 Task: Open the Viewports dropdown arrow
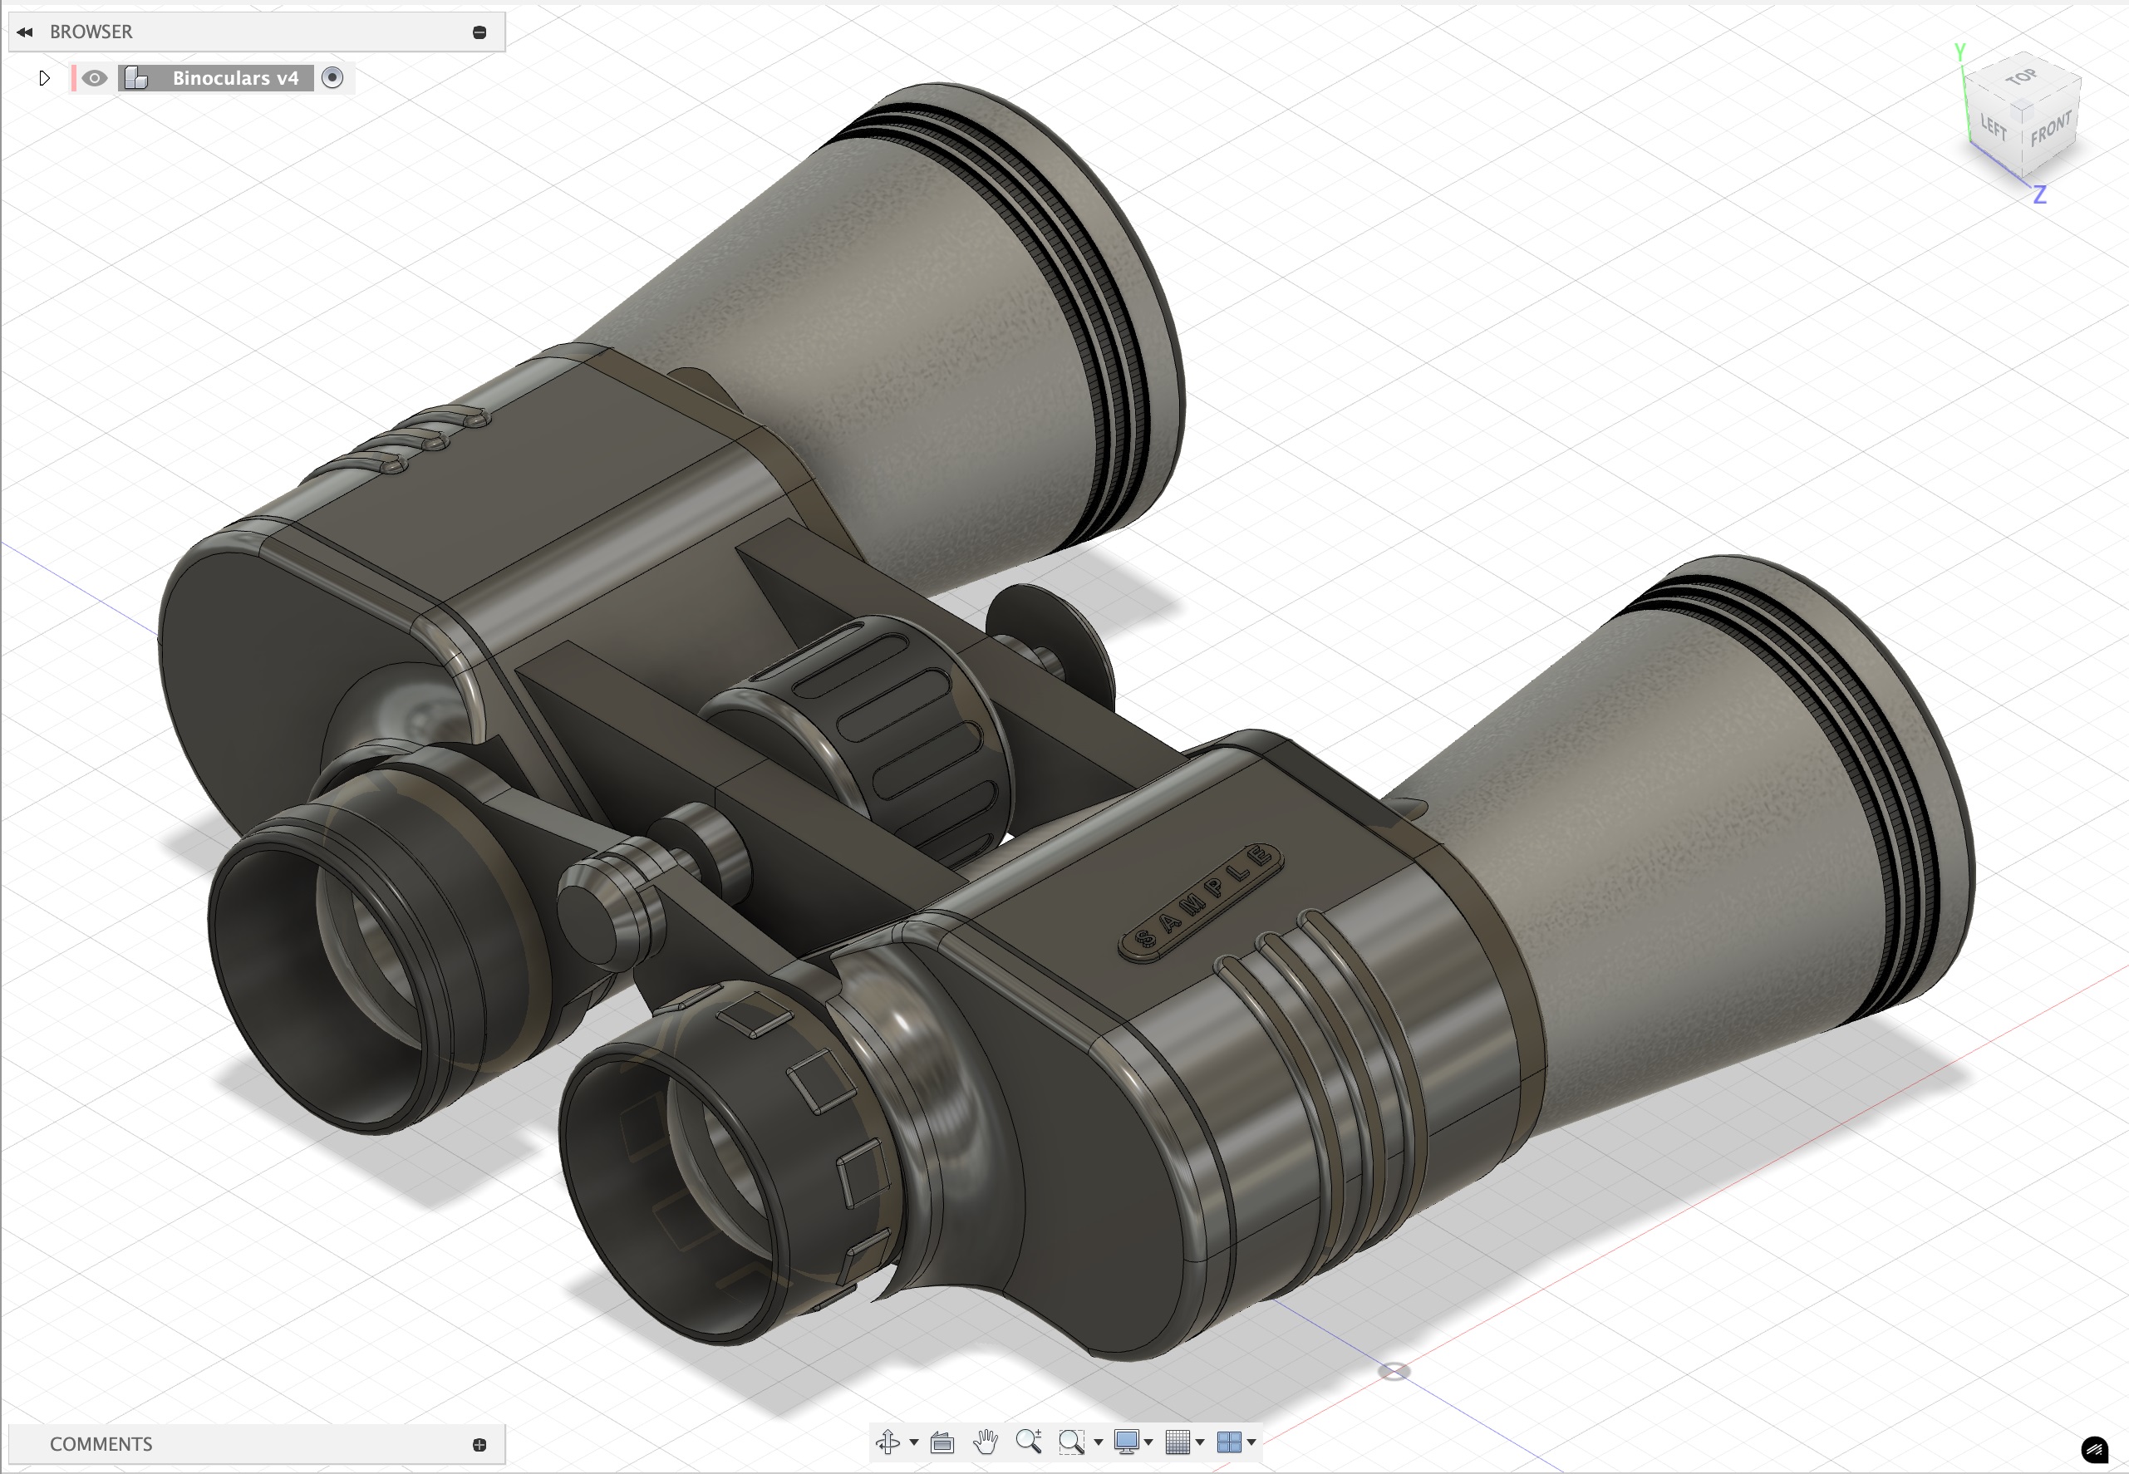coord(1251,1442)
